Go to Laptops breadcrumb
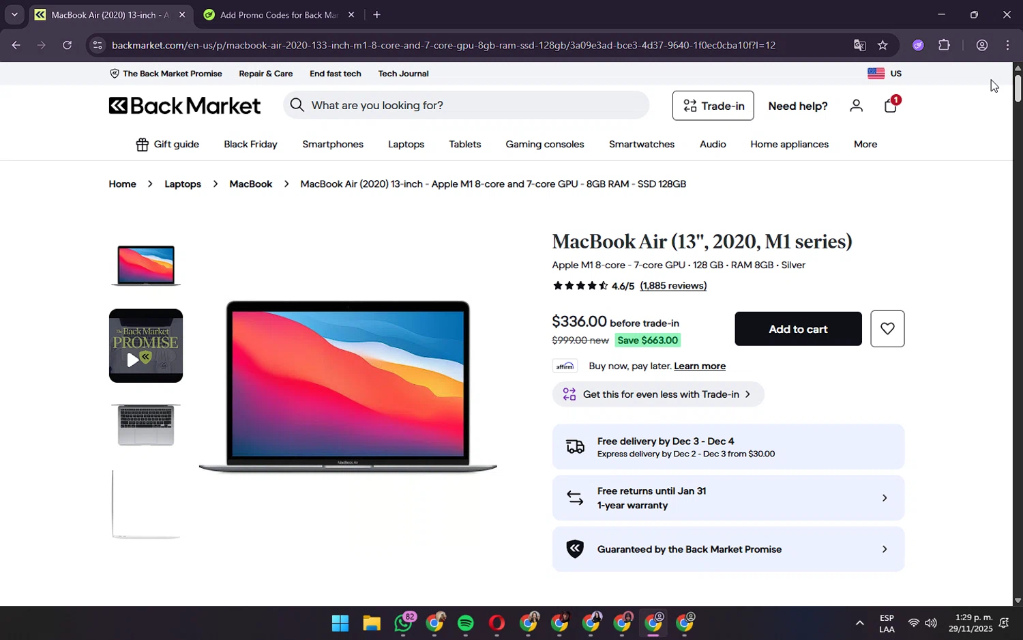The width and height of the screenshot is (1023, 640). click(183, 184)
